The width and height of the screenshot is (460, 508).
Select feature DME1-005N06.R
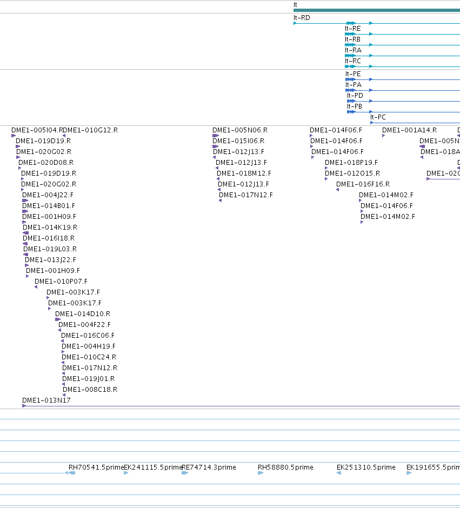coord(240,130)
